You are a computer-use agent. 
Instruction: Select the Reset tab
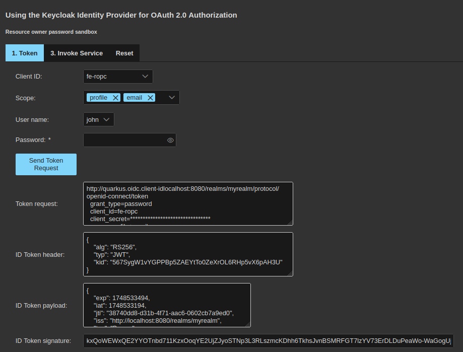click(124, 53)
